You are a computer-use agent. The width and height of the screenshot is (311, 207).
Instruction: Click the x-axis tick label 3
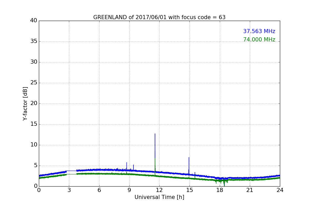[69, 190]
